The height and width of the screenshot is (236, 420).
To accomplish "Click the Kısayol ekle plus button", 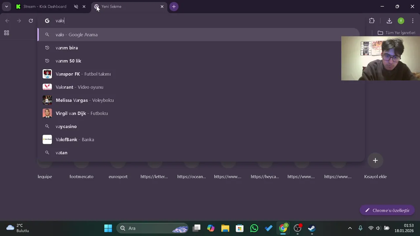I will tap(375, 160).
